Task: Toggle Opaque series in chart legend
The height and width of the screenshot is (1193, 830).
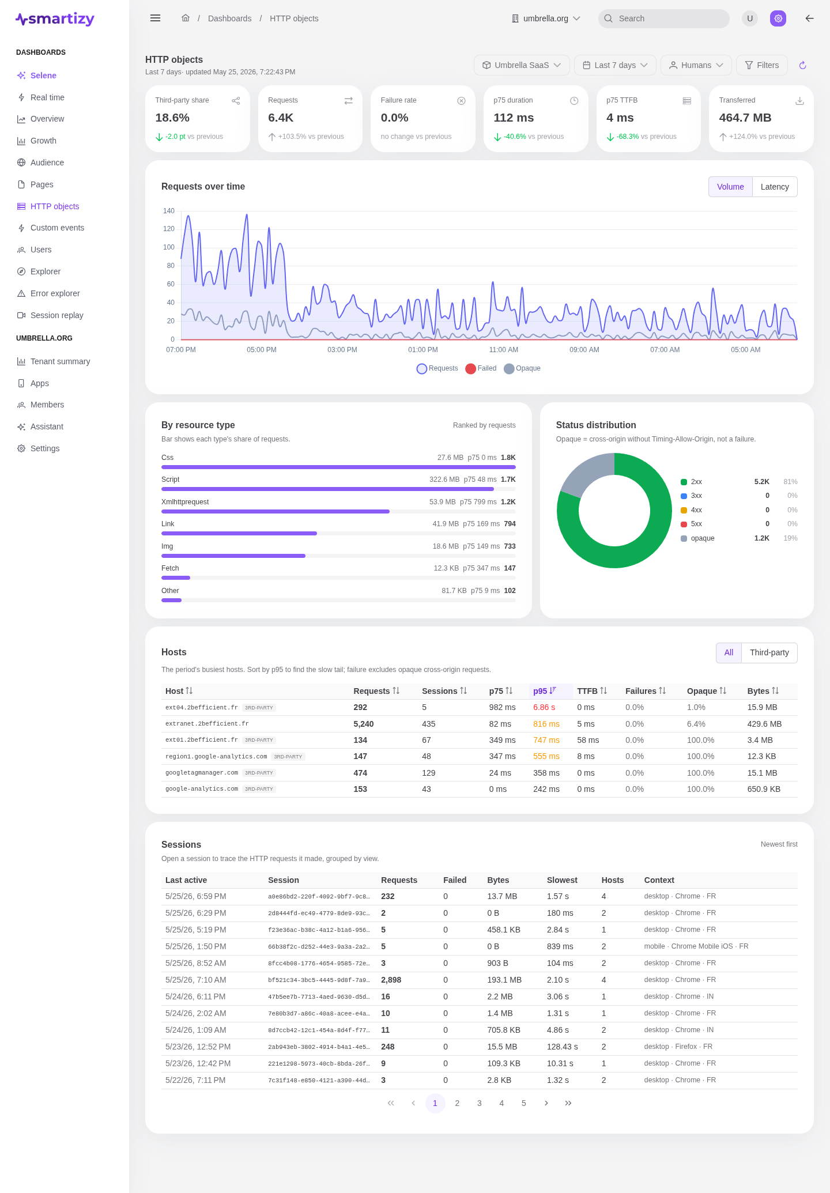Action: (x=522, y=368)
